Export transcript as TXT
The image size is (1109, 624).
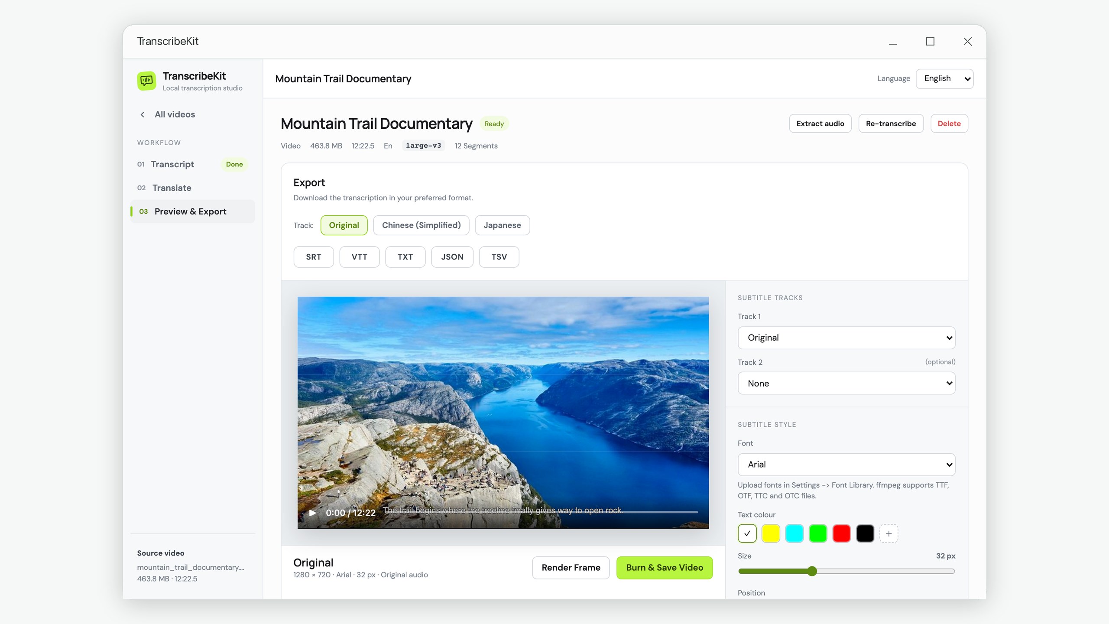405,257
